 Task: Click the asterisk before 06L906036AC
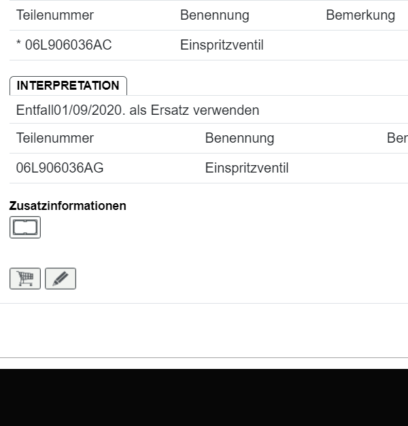(19, 46)
